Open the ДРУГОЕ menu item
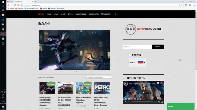 (x=70, y=14)
